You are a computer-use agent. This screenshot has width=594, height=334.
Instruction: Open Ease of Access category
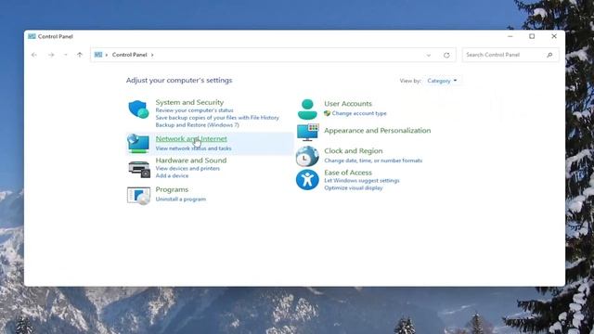[x=348, y=173]
